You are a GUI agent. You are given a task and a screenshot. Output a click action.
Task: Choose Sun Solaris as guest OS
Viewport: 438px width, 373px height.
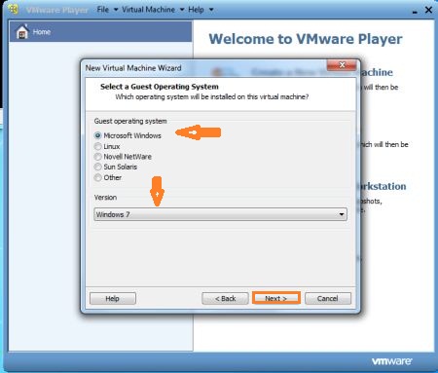[97, 167]
